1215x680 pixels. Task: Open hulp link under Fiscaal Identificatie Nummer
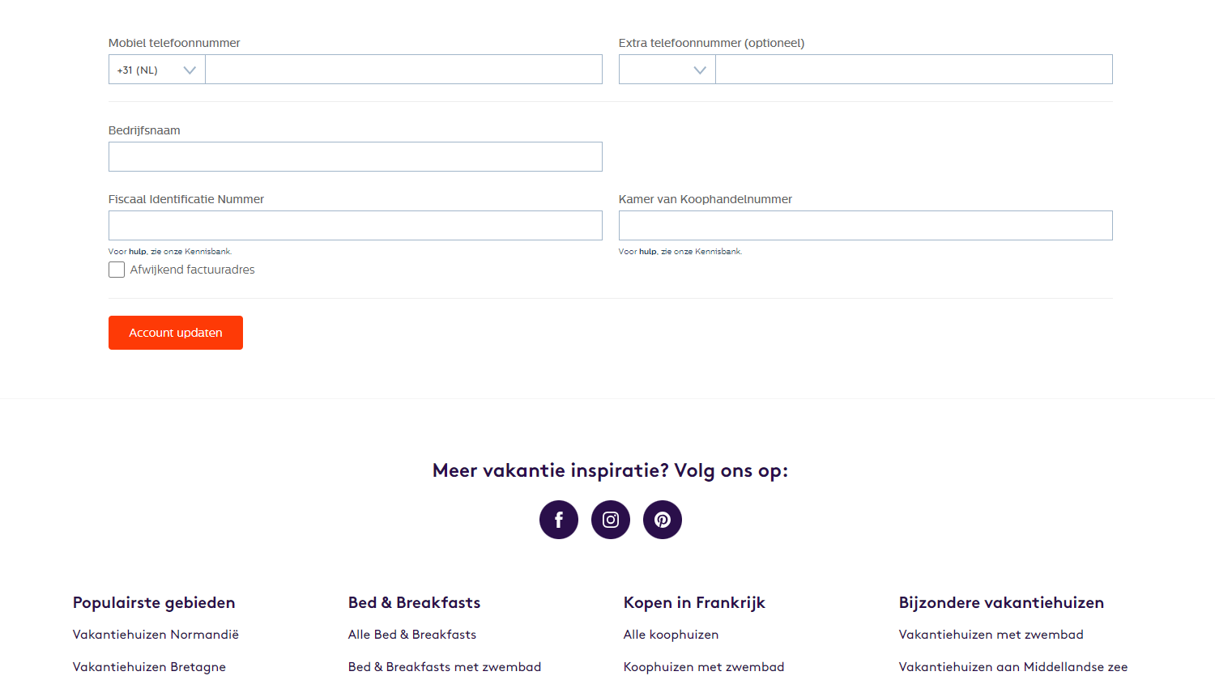[x=138, y=252]
